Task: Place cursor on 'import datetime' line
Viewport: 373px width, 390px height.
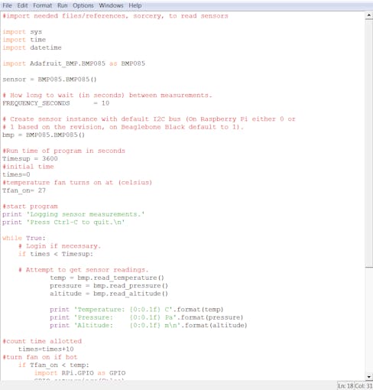Action: click(32, 47)
